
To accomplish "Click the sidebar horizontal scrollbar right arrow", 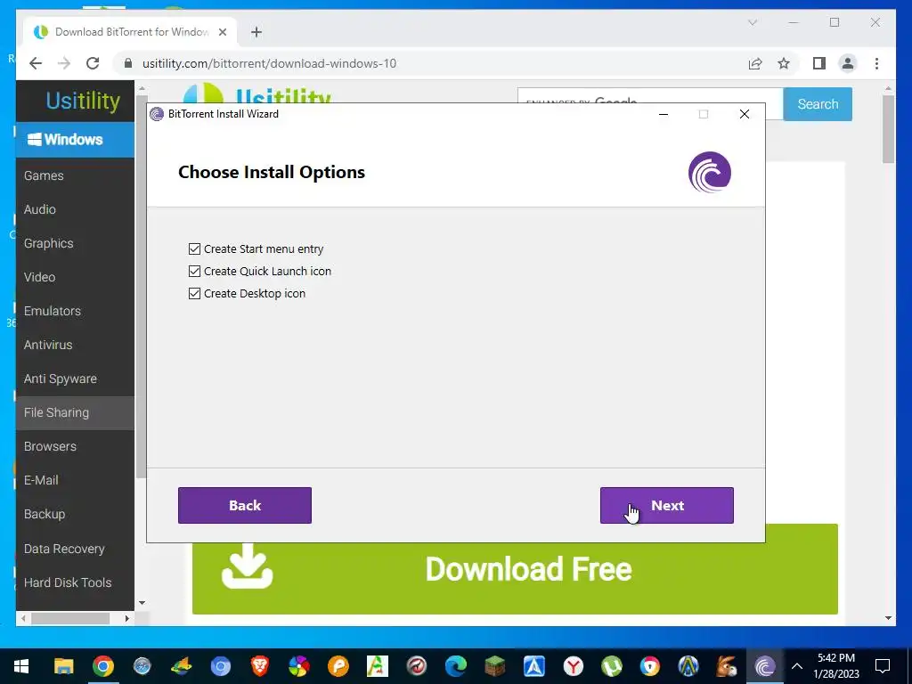I will (126, 618).
